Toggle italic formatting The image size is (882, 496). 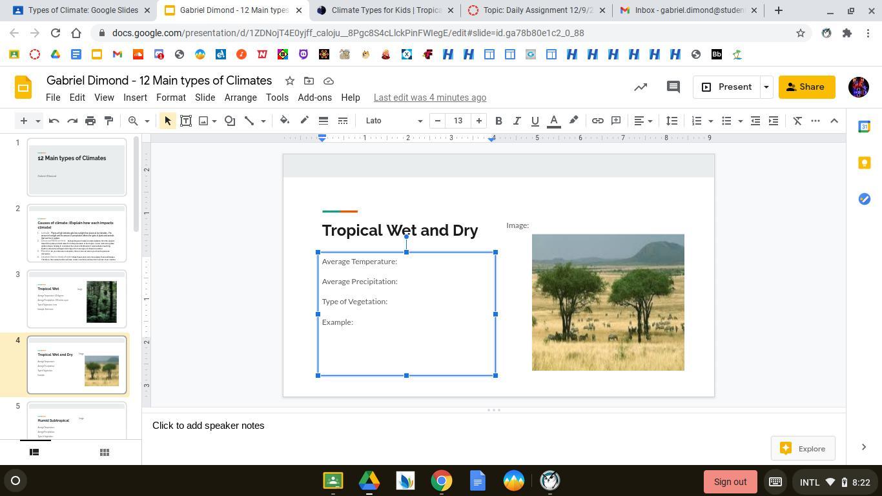click(517, 121)
